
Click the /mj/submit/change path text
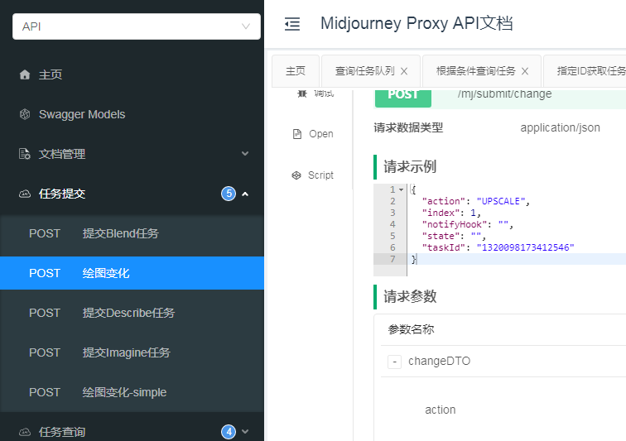(x=504, y=94)
